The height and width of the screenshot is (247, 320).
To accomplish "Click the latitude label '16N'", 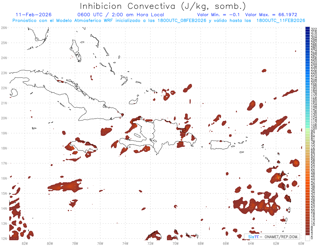I will pos(4,178).
